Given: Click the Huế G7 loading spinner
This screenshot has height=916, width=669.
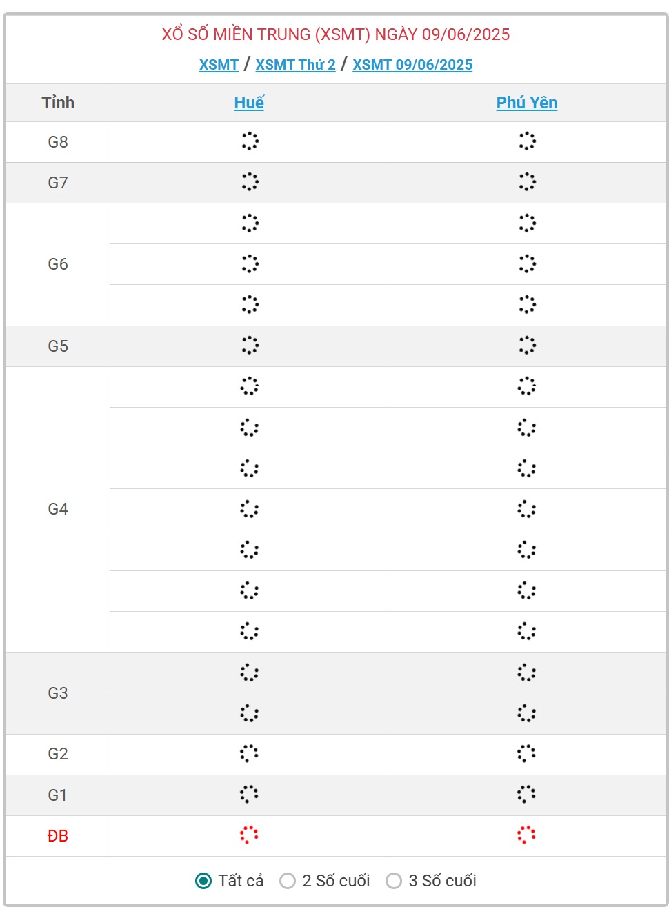Looking at the screenshot, I should pos(250,181).
